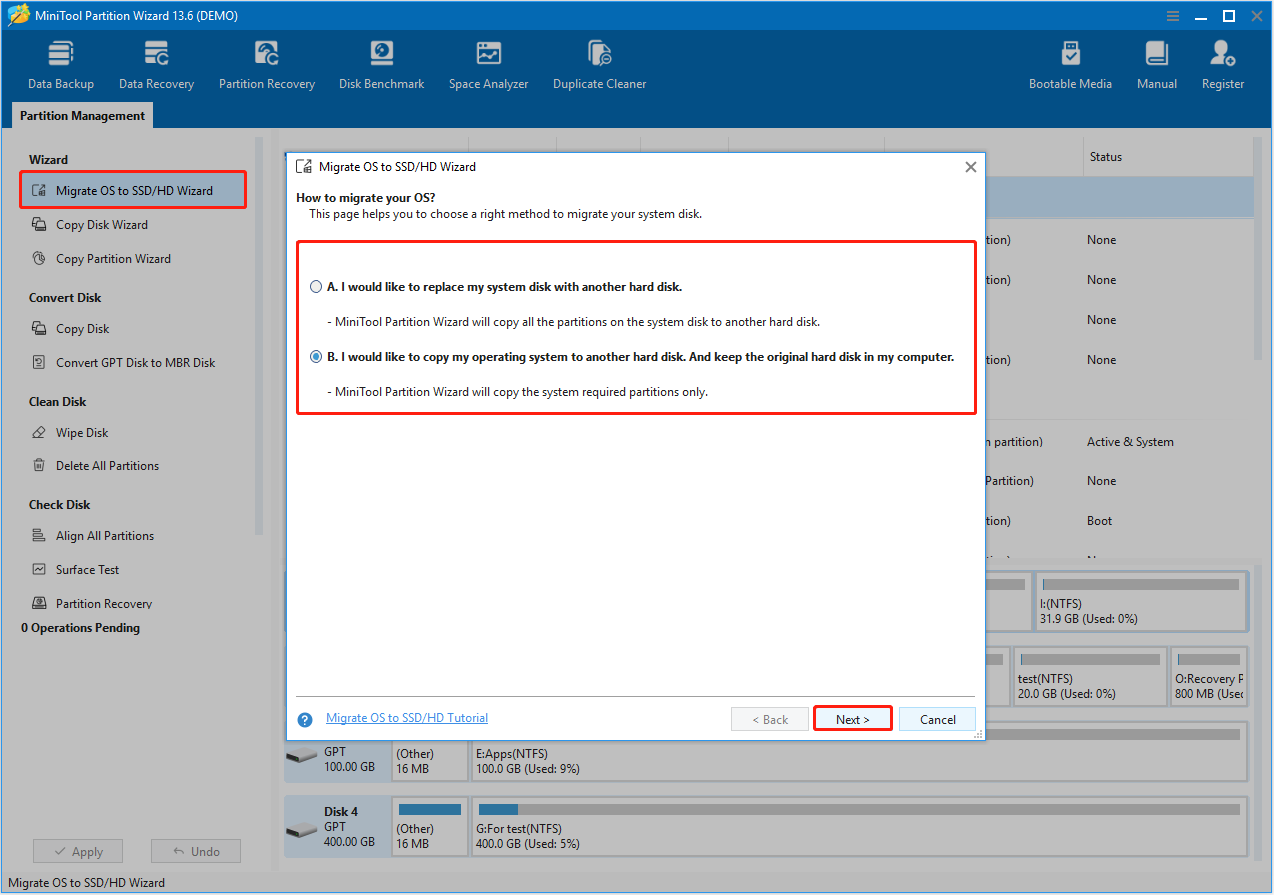Launch Partition Recovery from the toolbar

tap(267, 66)
